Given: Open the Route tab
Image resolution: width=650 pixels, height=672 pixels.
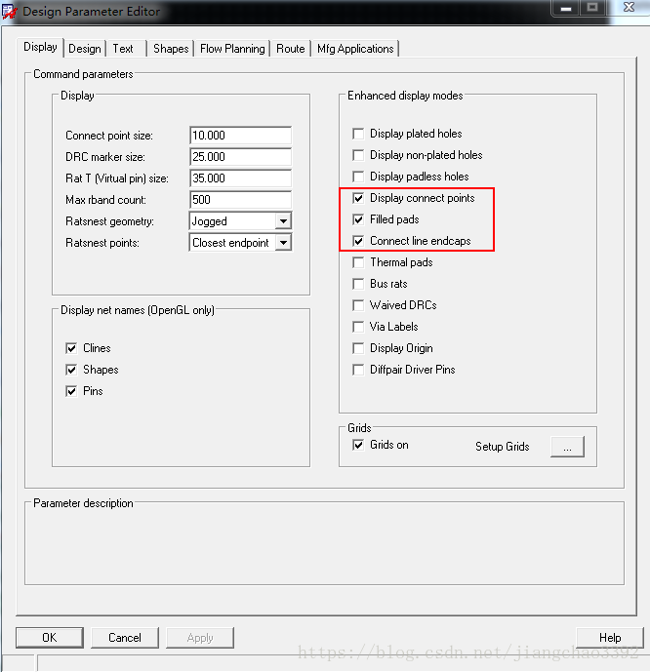Looking at the screenshot, I should pyautogui.click(x=290, y=49).
